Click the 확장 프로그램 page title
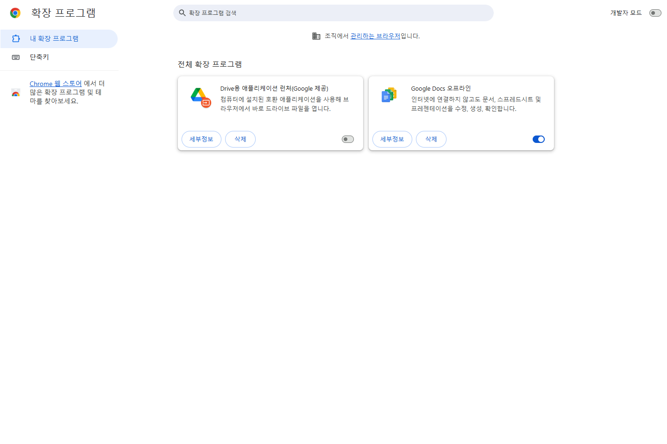 pos(63,13)
